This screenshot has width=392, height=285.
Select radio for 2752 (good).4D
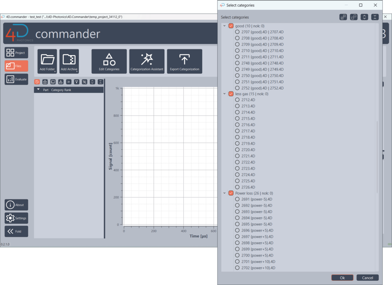click(237, 88)
